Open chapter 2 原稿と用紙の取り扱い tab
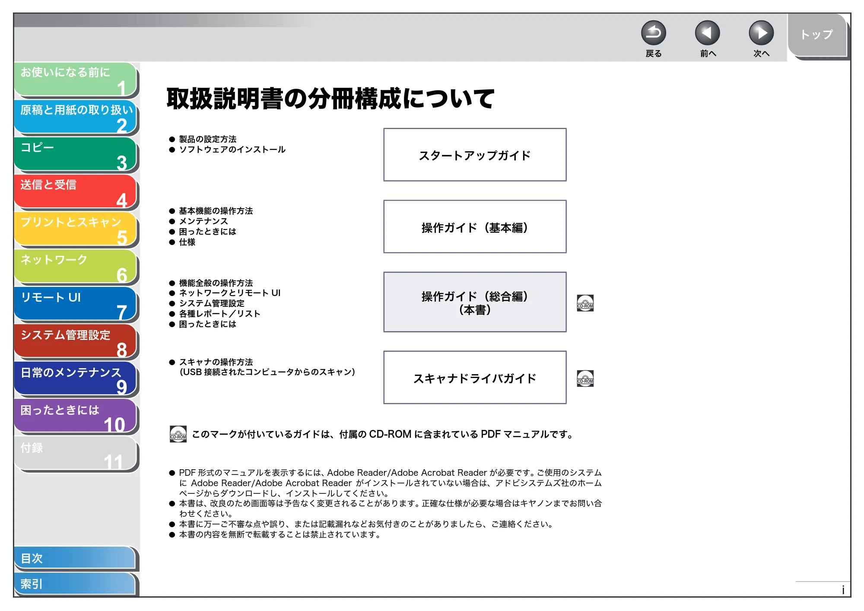 tap(76, 117)
